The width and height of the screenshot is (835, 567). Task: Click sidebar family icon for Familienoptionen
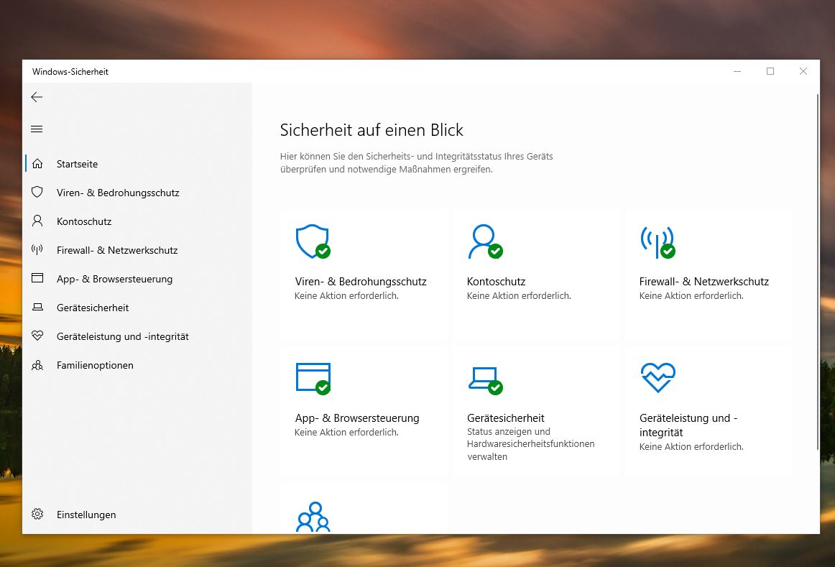click(x=37, y=365)
